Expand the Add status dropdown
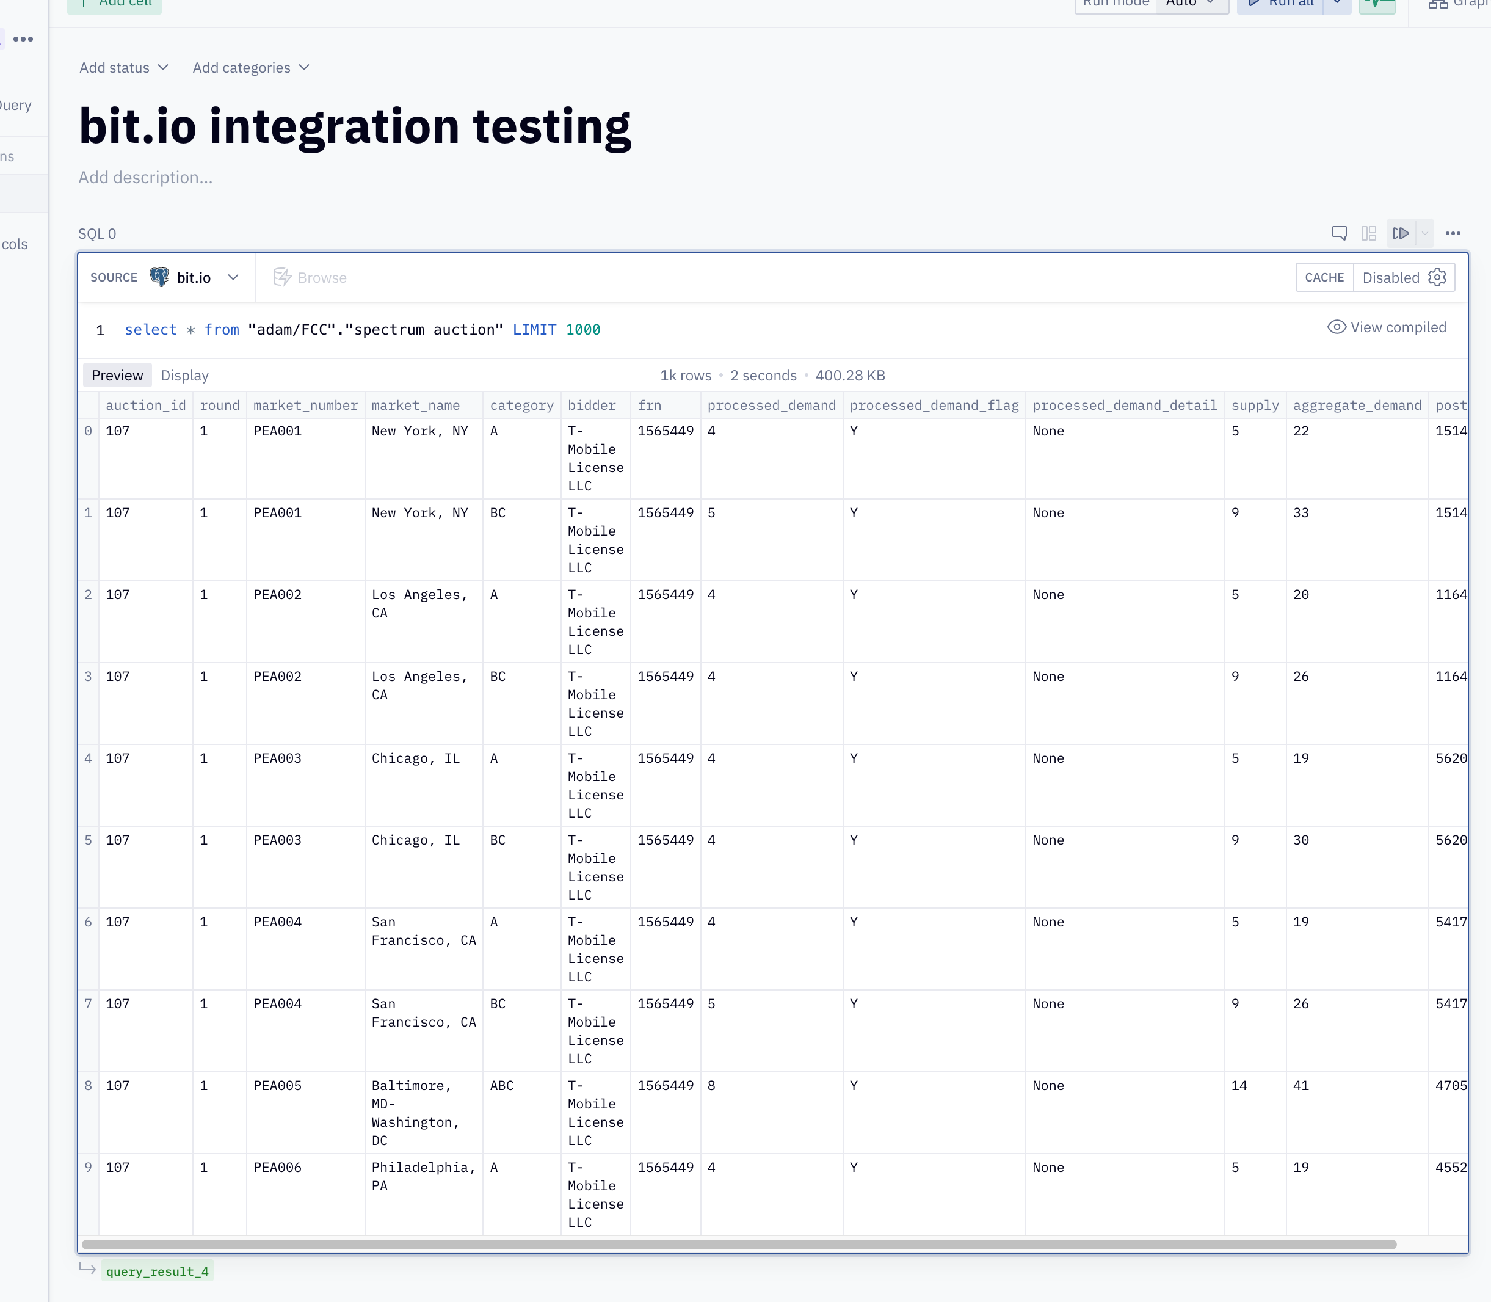 click(123, 68)
